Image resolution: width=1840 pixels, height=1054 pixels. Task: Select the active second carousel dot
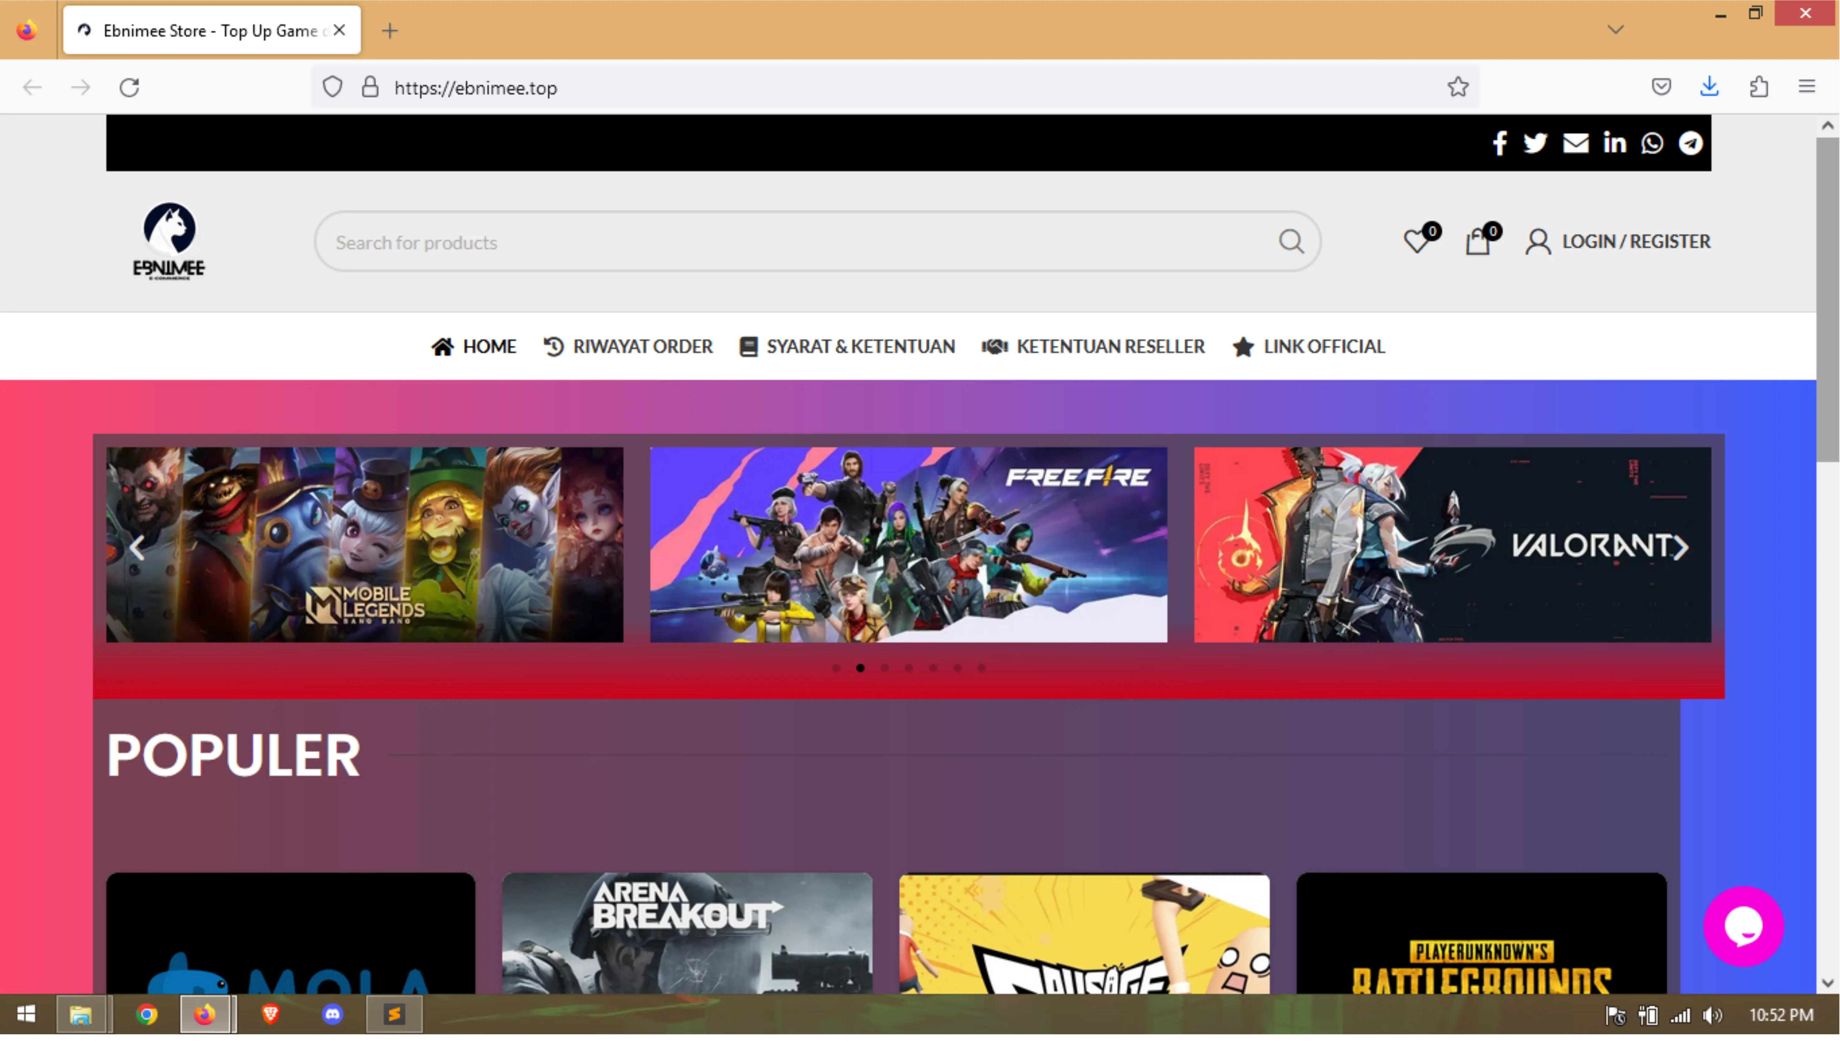(x=860, y=668)
